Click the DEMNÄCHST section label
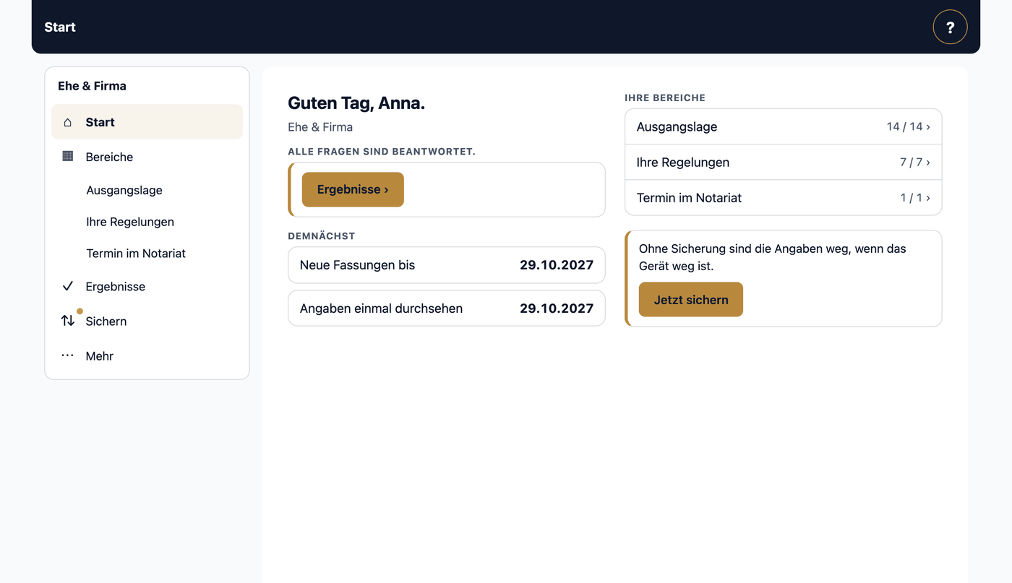The image size is (1012, 583). 322,236
